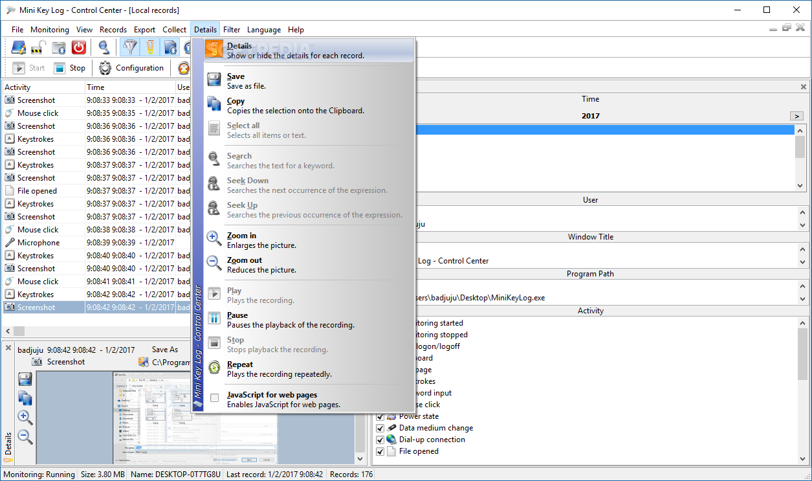Uncheck the Data medium change activity filter
The width and height of the screenshot is (812, 481).
380,428
